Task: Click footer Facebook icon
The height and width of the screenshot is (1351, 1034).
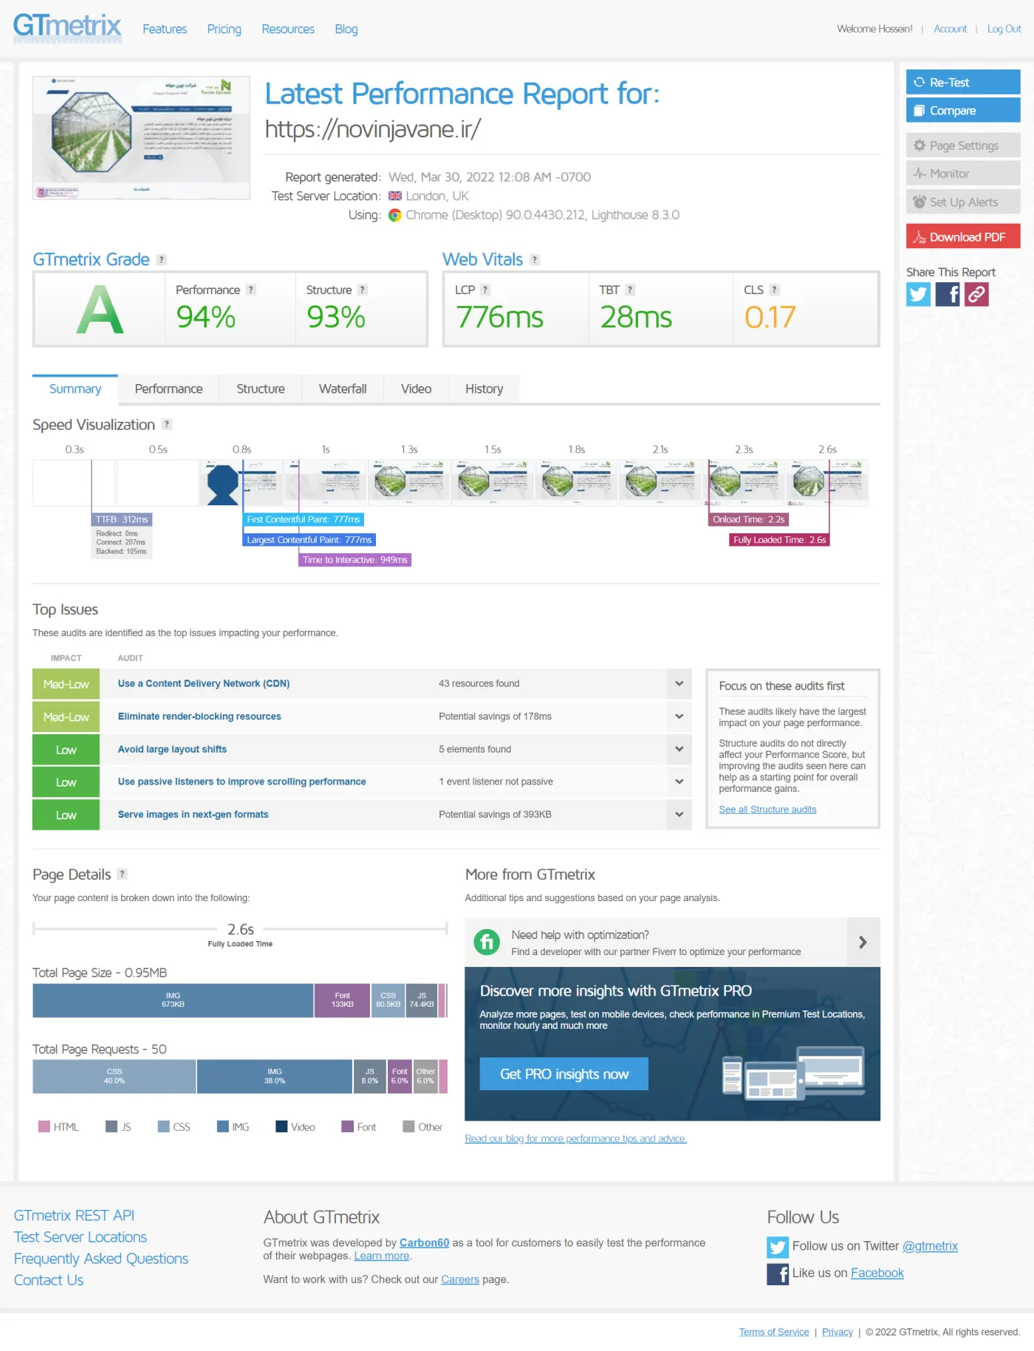Action: [778, 1274]
